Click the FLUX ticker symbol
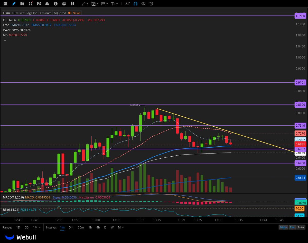This screenshot has width=308, height=243. (6, 13)
